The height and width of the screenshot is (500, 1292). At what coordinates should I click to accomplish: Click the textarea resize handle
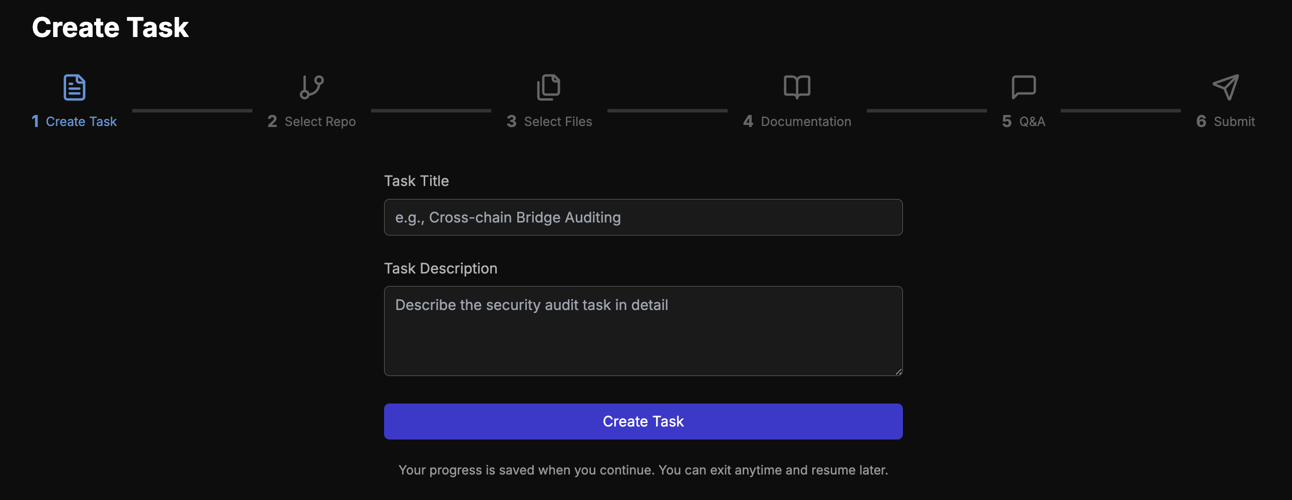click(898, 371)
